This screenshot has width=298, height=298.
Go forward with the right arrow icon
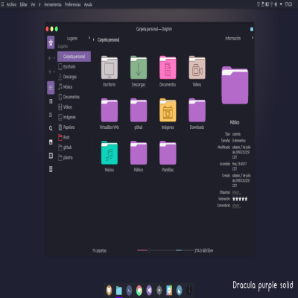[50, 72]
